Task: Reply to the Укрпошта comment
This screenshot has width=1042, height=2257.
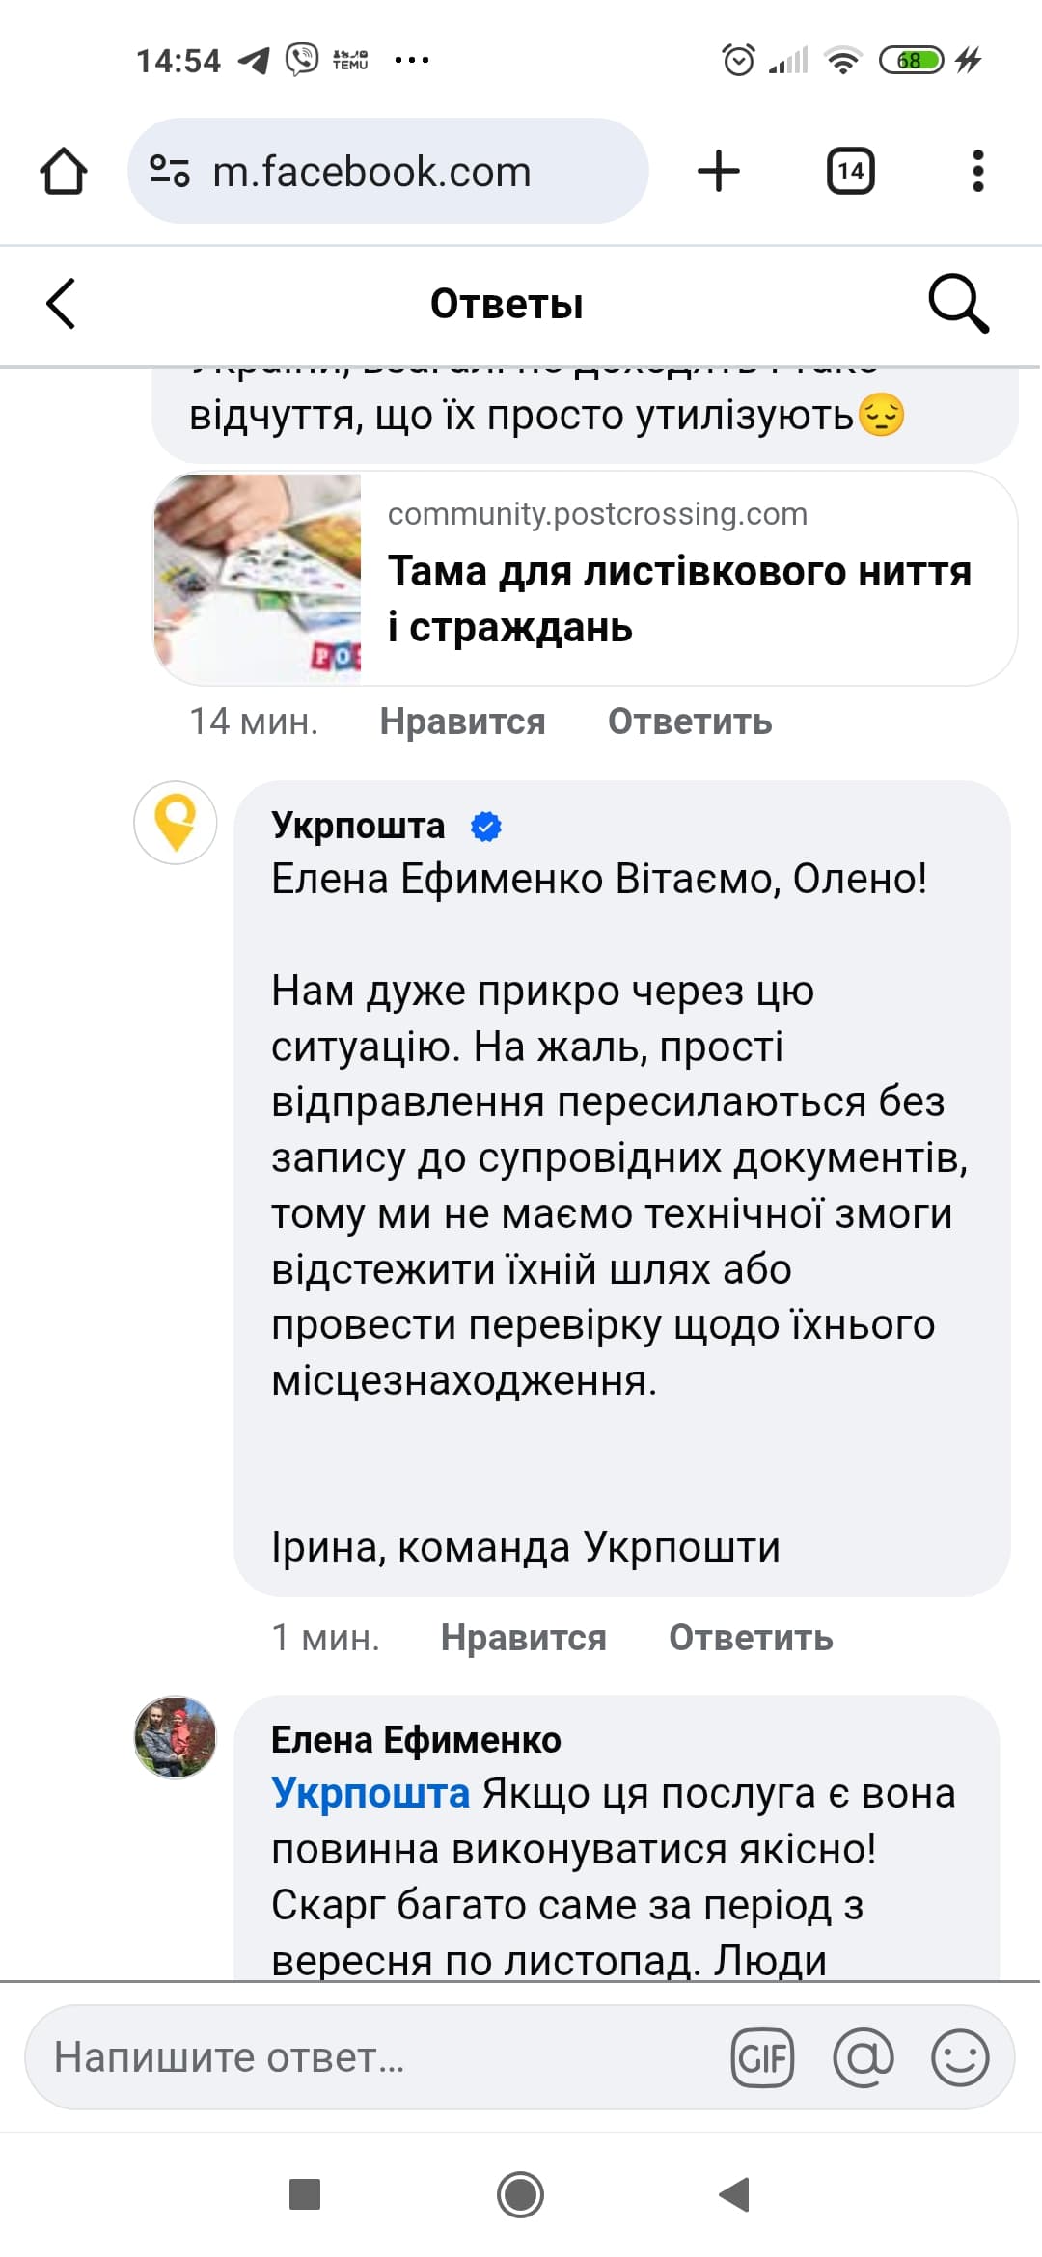Action: (751, 1638)
